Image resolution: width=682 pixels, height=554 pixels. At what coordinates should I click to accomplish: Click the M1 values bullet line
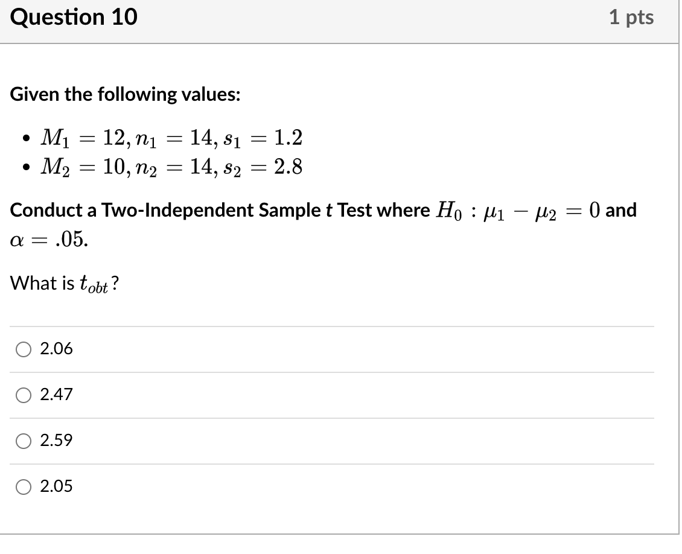171,138
